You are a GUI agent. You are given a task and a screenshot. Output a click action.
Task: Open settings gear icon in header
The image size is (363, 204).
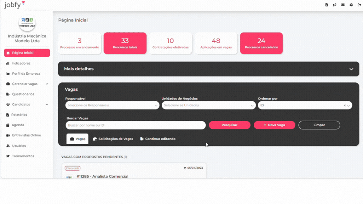[351, 5]
